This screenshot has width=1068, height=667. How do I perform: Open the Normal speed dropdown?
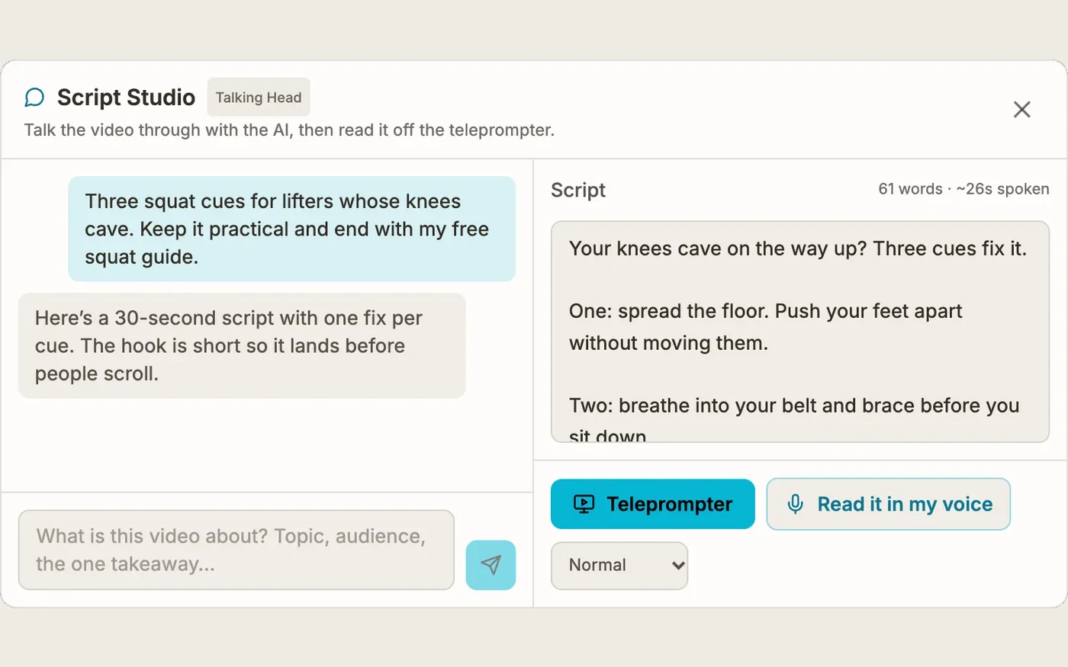tap(619, 566)
